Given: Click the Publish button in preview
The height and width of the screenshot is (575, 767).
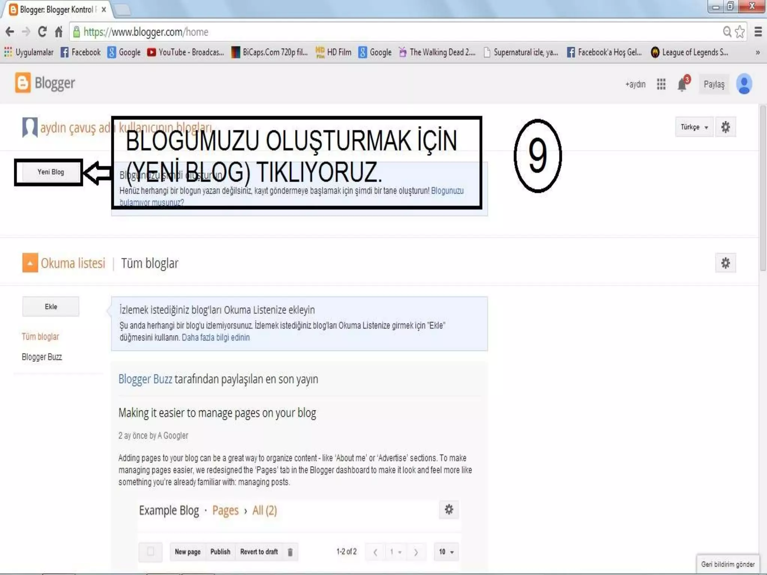Looking at the screenshot, I should pyautogui.click(x=220, y=552).
